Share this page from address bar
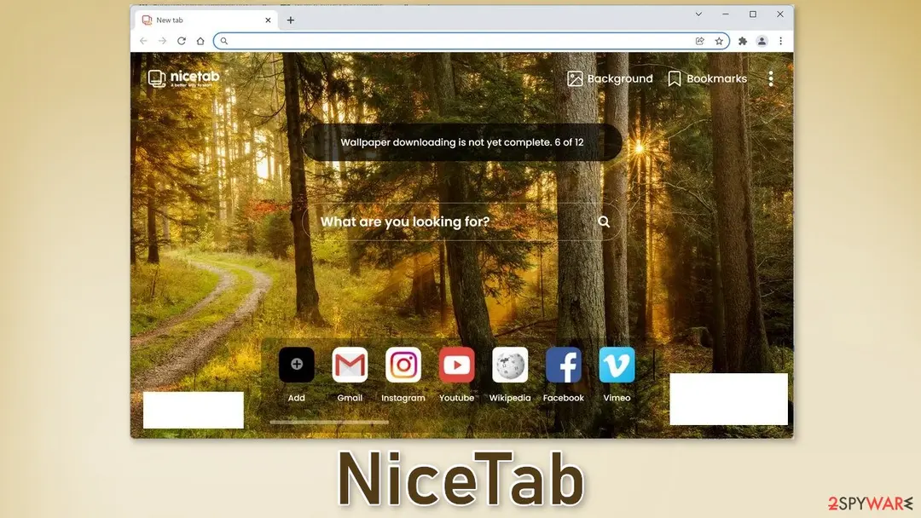 coord(699,41)
